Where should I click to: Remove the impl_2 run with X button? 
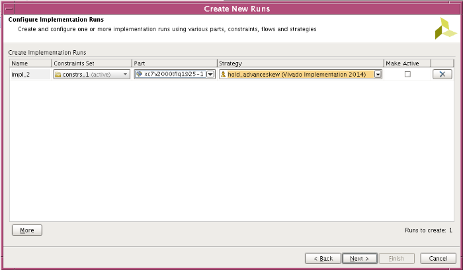(x=441, y=75)
